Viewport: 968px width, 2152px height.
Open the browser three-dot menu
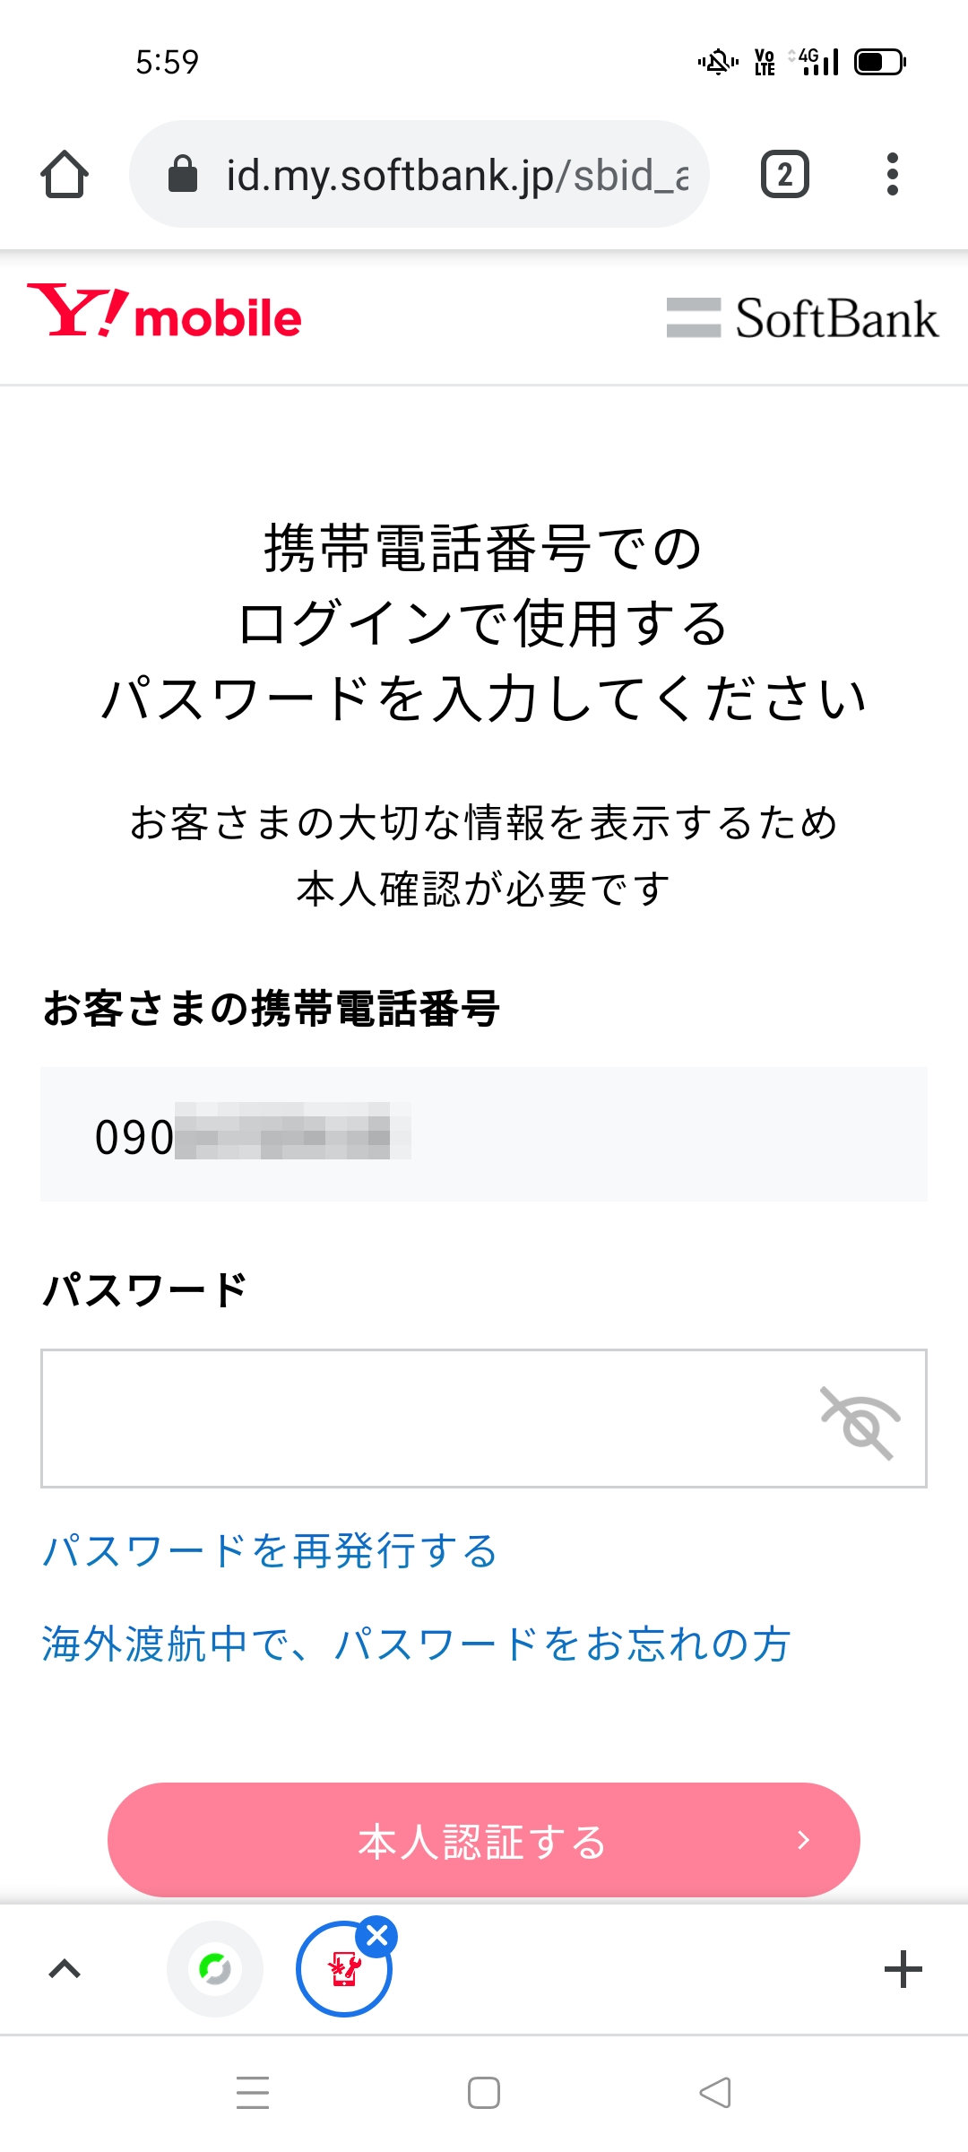point(892,174)
